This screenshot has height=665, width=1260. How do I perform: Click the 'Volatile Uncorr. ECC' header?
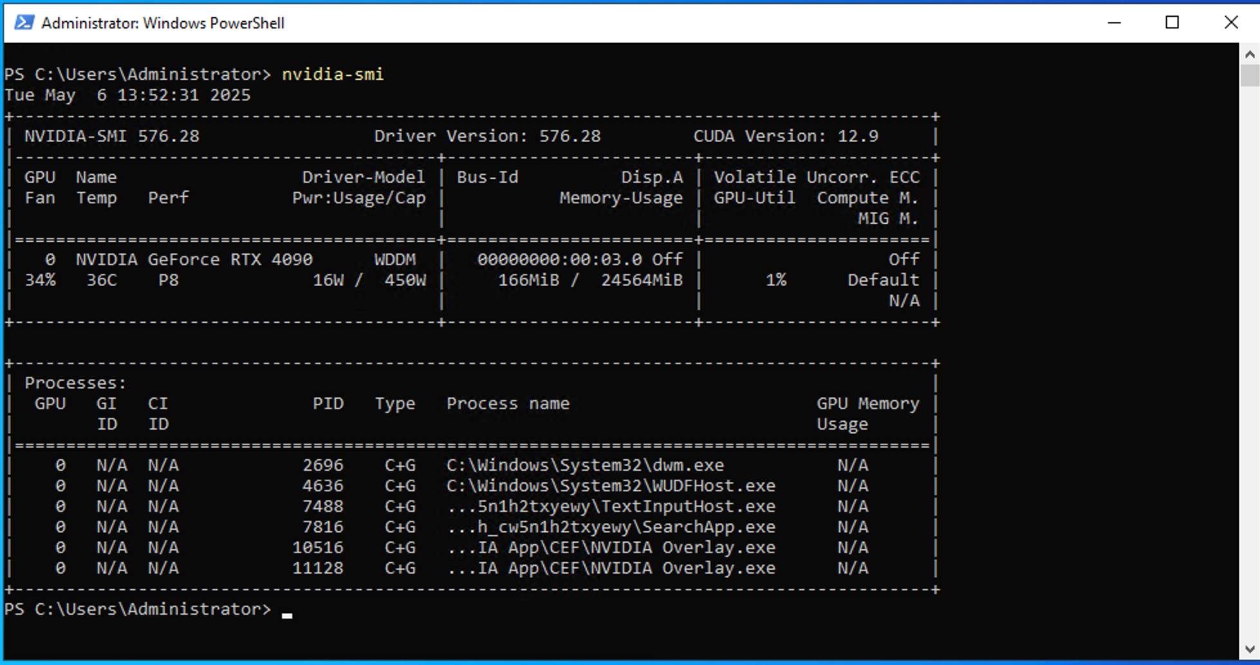pyautogui.click(x=817, y=178)
